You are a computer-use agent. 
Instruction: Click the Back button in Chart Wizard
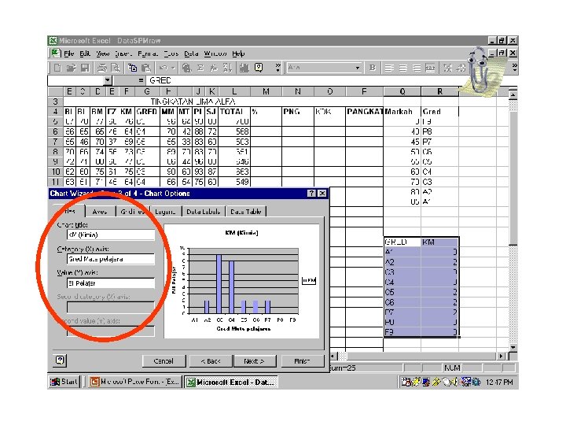click(210, 360)
